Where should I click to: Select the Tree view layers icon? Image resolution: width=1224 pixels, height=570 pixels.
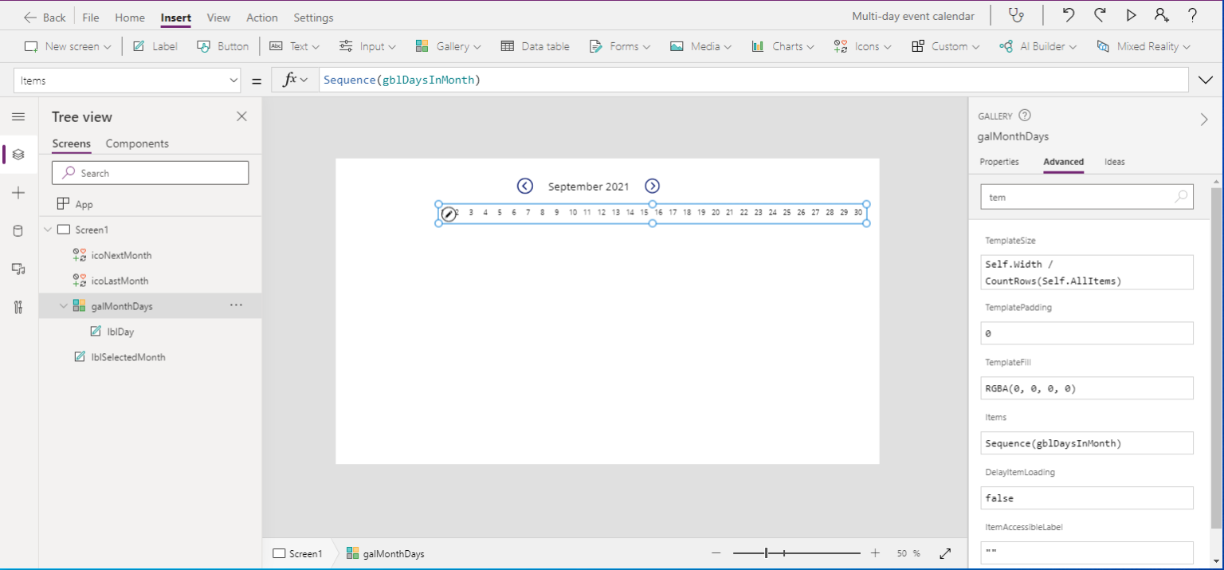click(x=18, y=154)
